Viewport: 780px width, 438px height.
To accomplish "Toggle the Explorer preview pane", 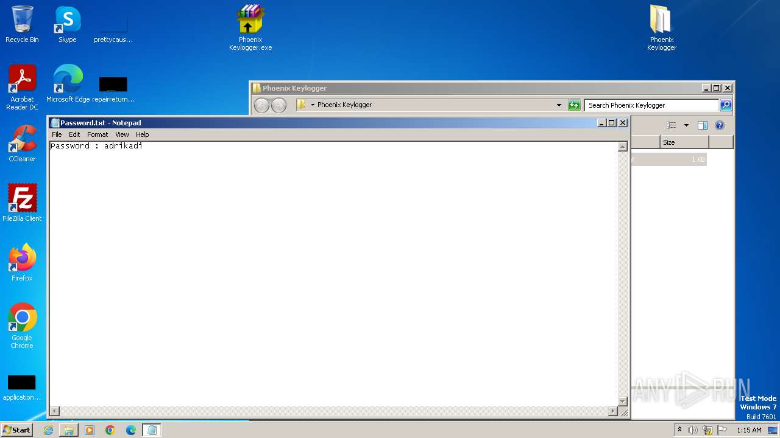I will tap(702, 125).
